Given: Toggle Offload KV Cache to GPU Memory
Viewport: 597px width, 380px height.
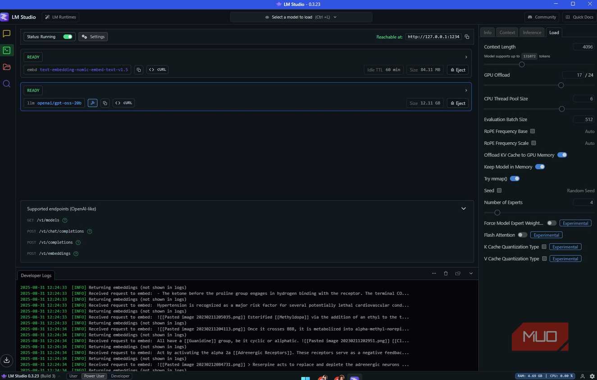Looking at the screenshot, I should tap(562, 155).
